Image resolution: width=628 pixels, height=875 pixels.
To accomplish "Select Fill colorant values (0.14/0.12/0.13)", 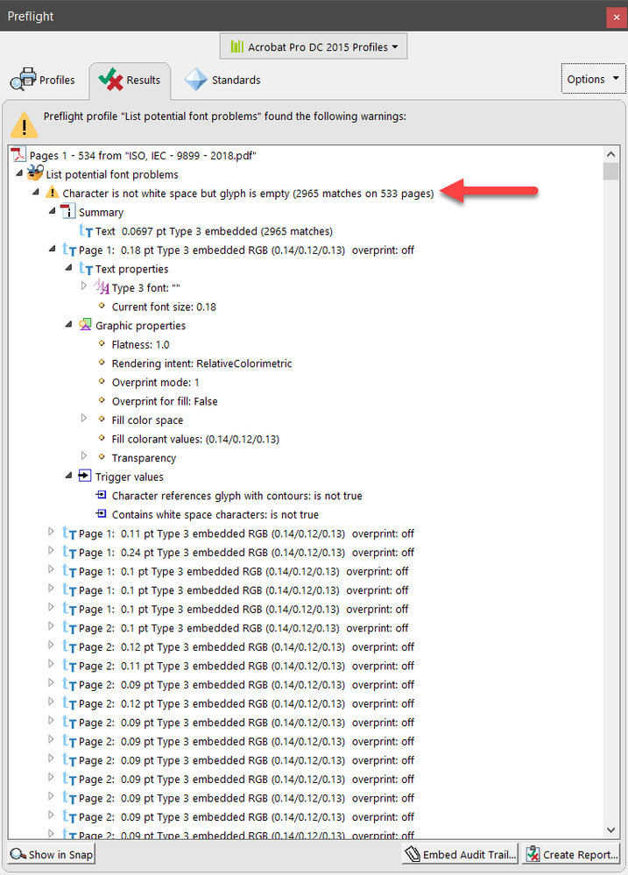I will (195, 439).
